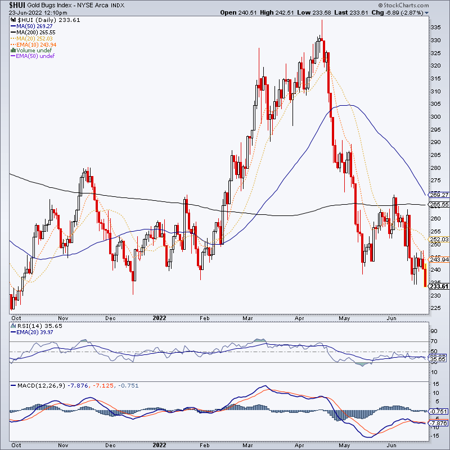Click the -15 level on MACD axis

[x=434, y=436]
